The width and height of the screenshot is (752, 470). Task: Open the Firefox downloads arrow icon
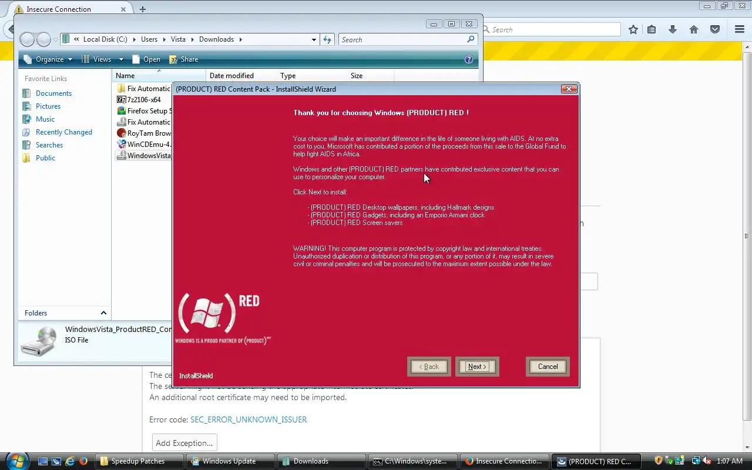click(673, 29)
